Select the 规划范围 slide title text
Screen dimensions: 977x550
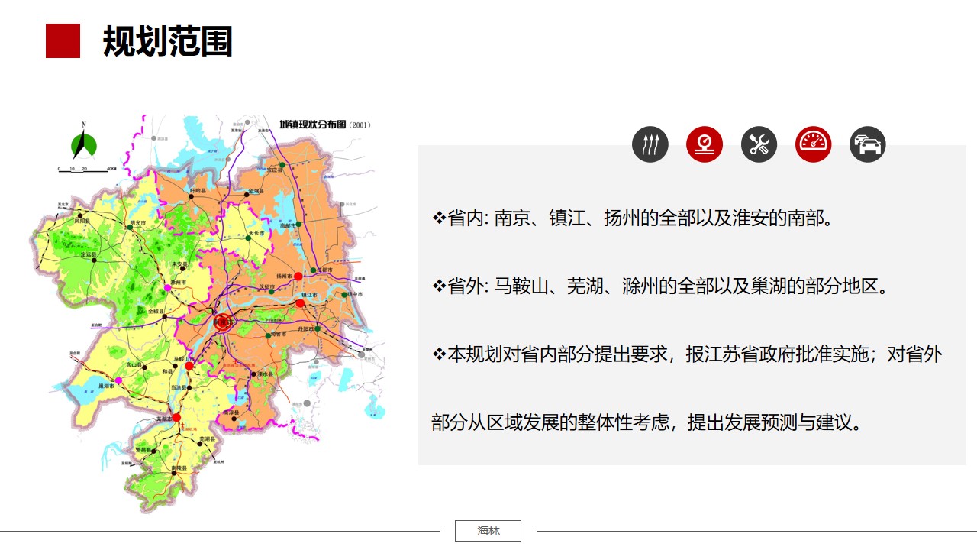167,41
